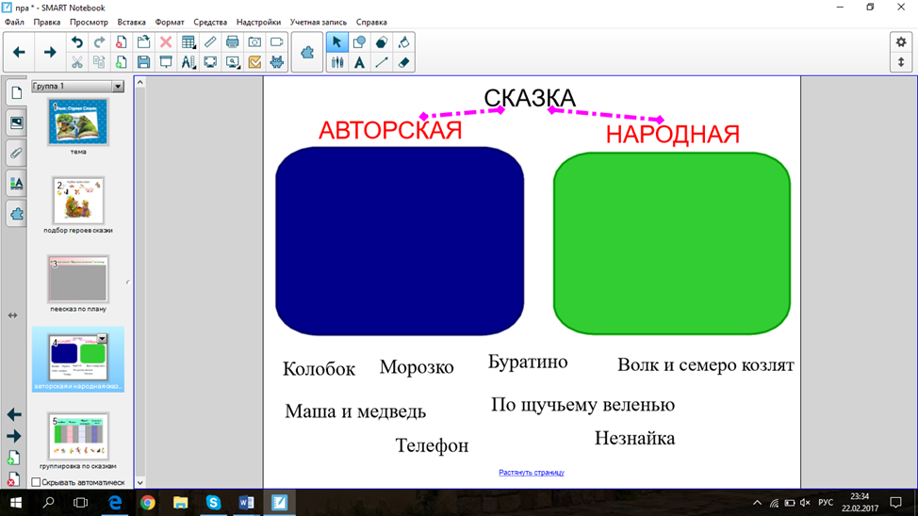Screen dimensions: 918x516
Task: Expand the table insert dropdown
Action: tap(189, 42)
